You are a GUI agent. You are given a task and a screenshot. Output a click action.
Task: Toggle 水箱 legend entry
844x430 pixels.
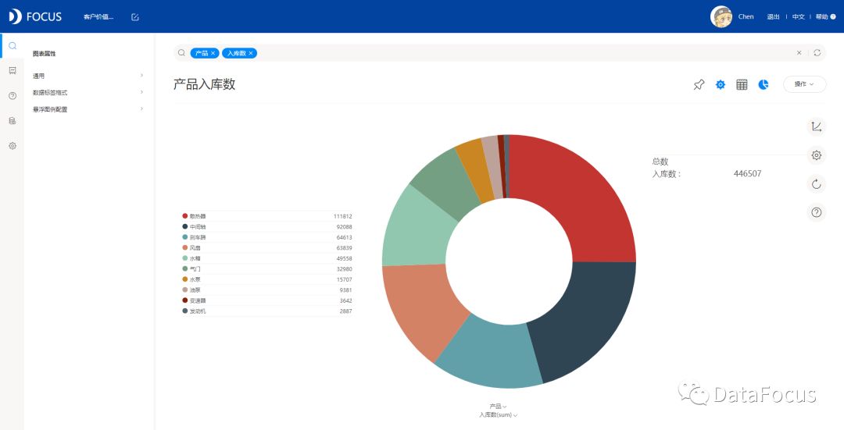pos(191,258)
